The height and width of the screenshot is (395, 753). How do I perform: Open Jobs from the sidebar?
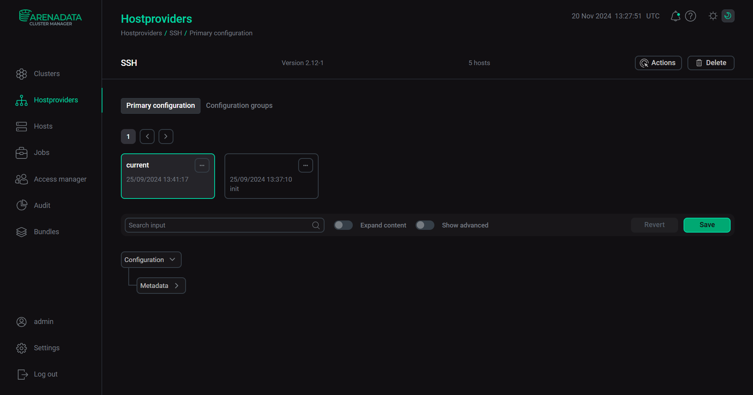[x=33, y=153]
